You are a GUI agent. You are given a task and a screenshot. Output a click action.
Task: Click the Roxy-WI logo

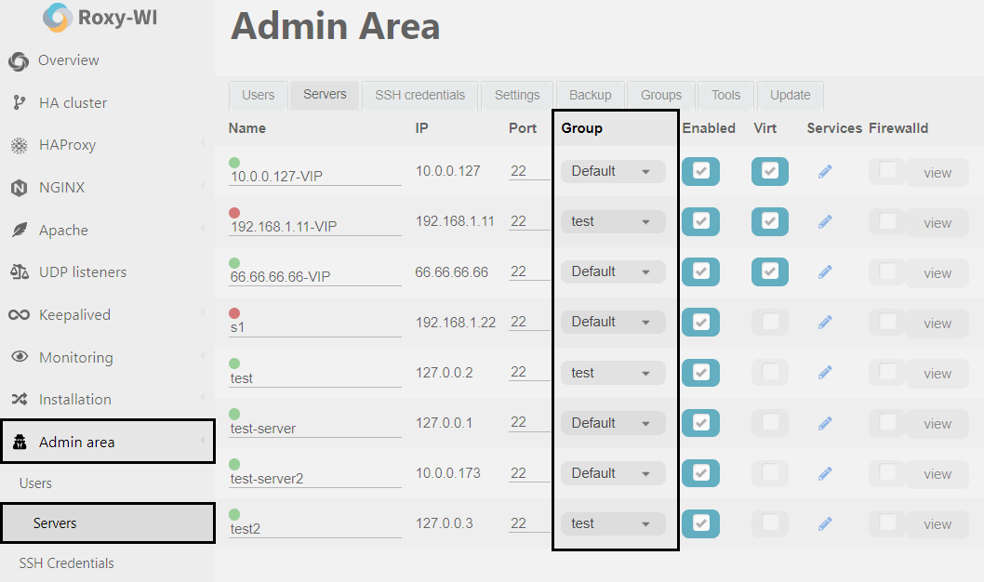point(99,17)
